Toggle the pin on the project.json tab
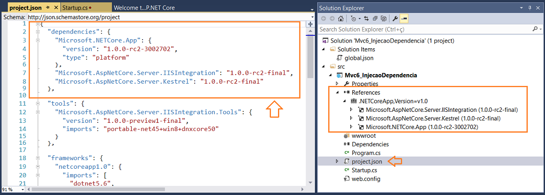545x195 pixels. [47, 7]
